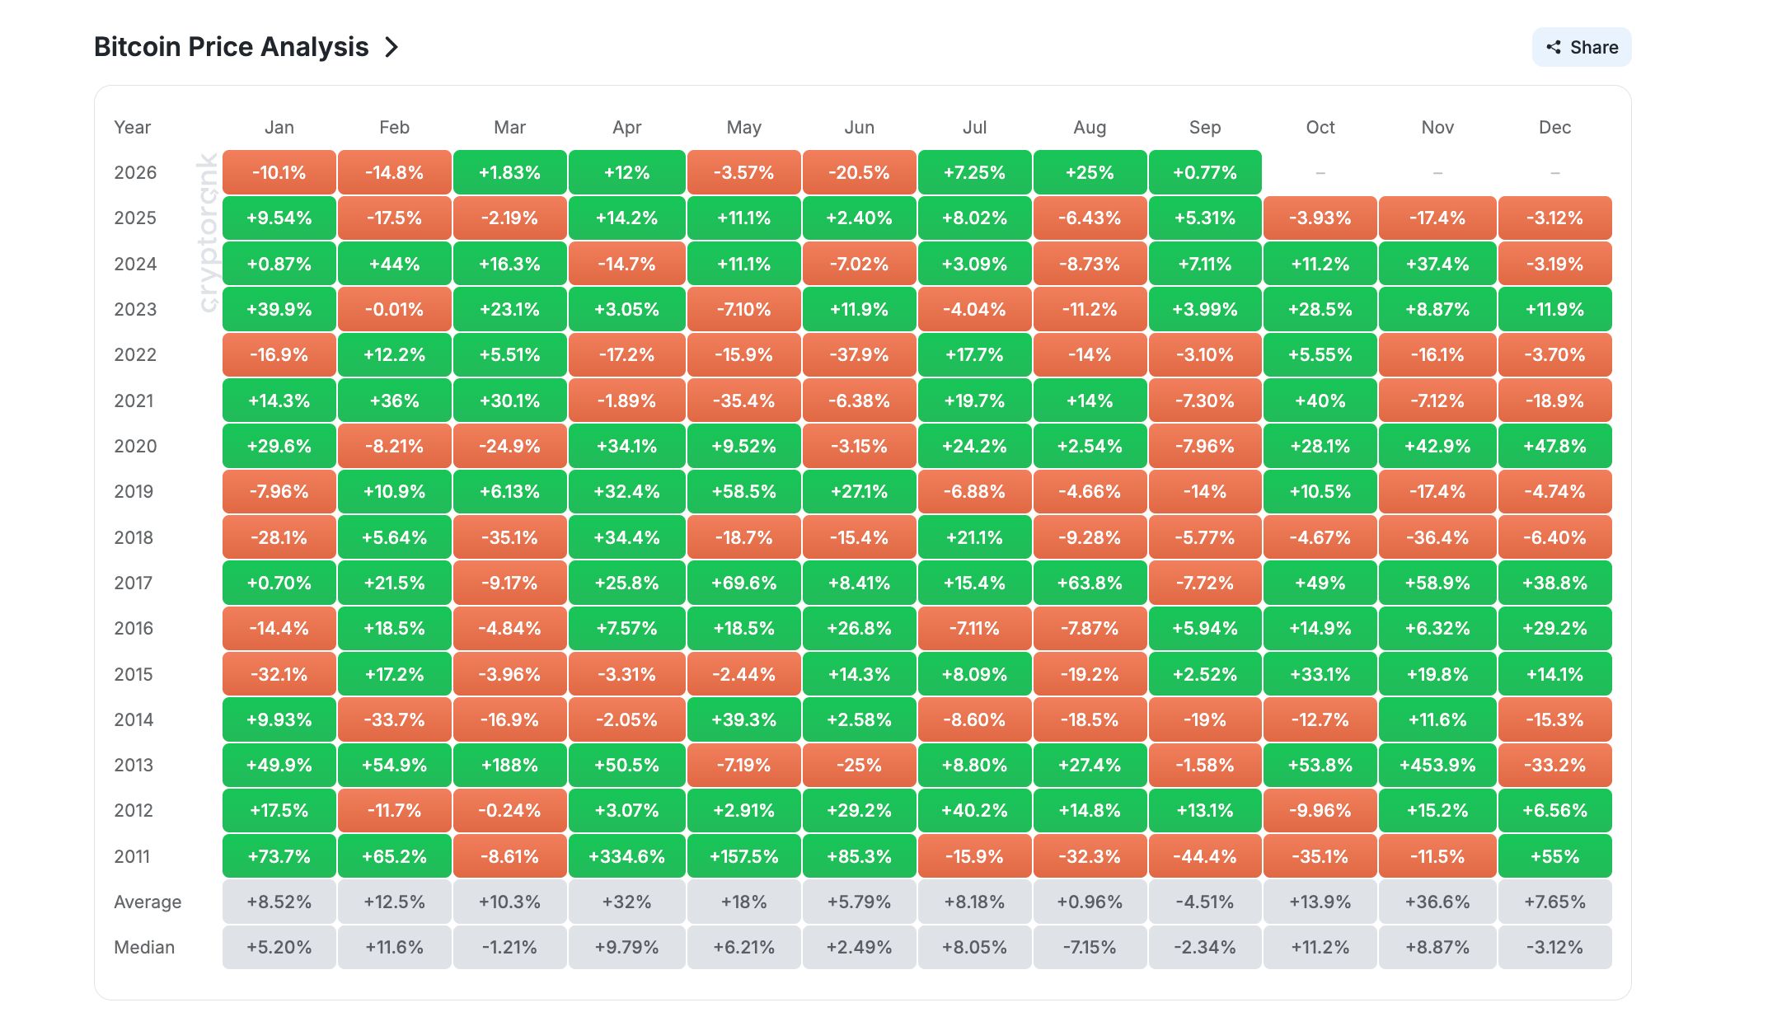The width and height of the screenshot is (1777, 1012).
Task: Click the November 2013 +453.9% cell
Action: (1437, 765)
